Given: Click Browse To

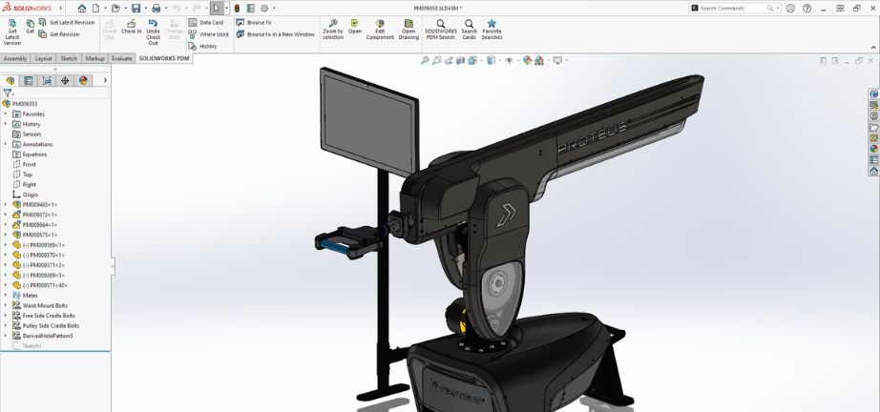Looking at the screenshot, I should pyautogui.click(x=254, y=23).
